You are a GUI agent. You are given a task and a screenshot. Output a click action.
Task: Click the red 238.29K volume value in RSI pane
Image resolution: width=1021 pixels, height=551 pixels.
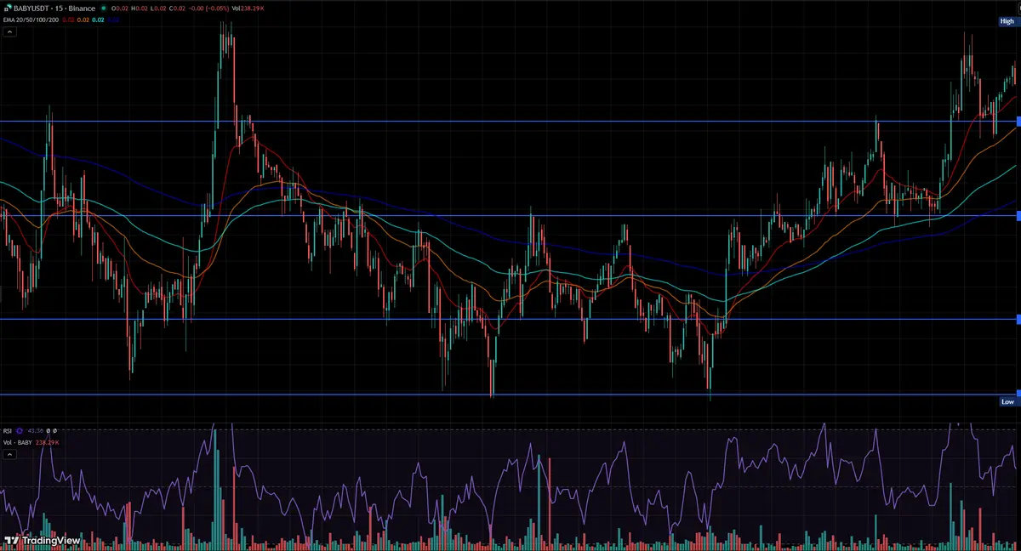[x=47, y=442]
